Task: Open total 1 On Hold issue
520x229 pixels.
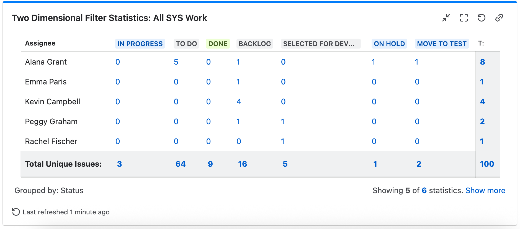Action: pos(375,164)
